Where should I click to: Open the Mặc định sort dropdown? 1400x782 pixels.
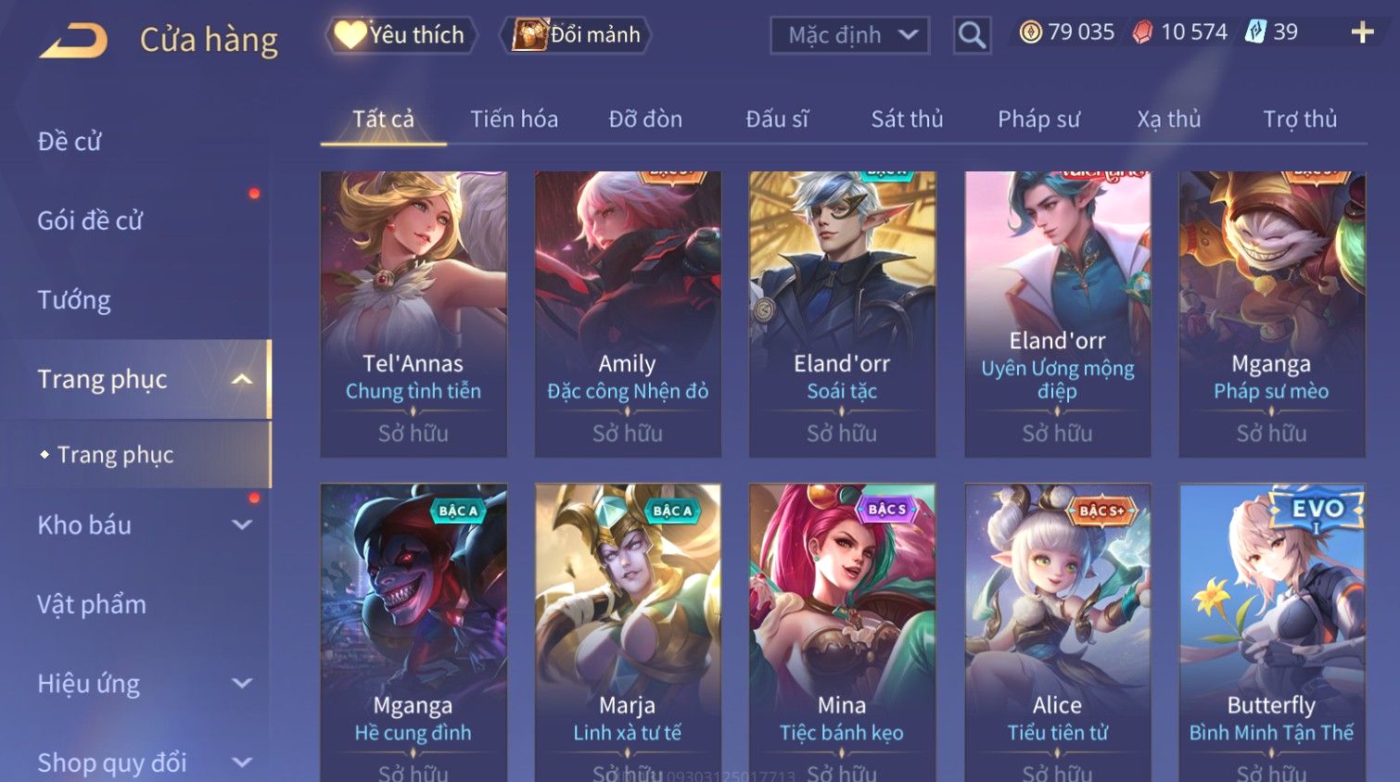[x=849, y=35]
